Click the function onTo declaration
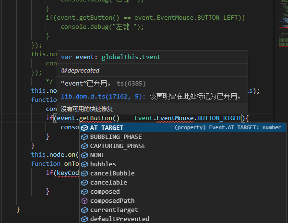Viewport: 288px width, 223px height. (x=55, y=163)
